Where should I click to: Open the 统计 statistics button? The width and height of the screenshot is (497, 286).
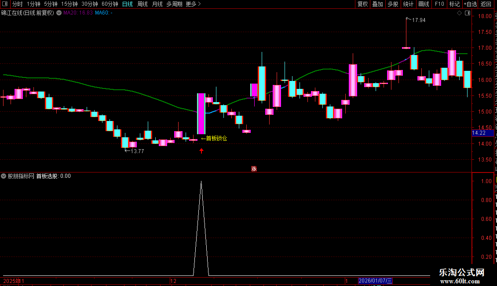(x=408, y=4)
